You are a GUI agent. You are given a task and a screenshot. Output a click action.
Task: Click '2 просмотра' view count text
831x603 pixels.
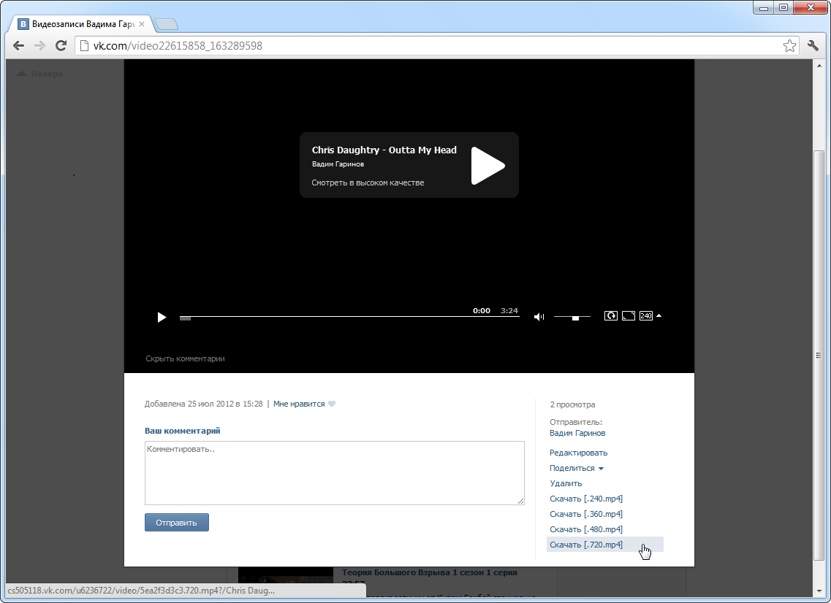[x=572, y=404]
